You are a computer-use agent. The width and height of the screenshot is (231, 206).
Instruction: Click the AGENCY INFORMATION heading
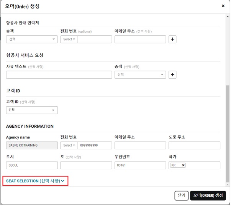tap(30, 127)
